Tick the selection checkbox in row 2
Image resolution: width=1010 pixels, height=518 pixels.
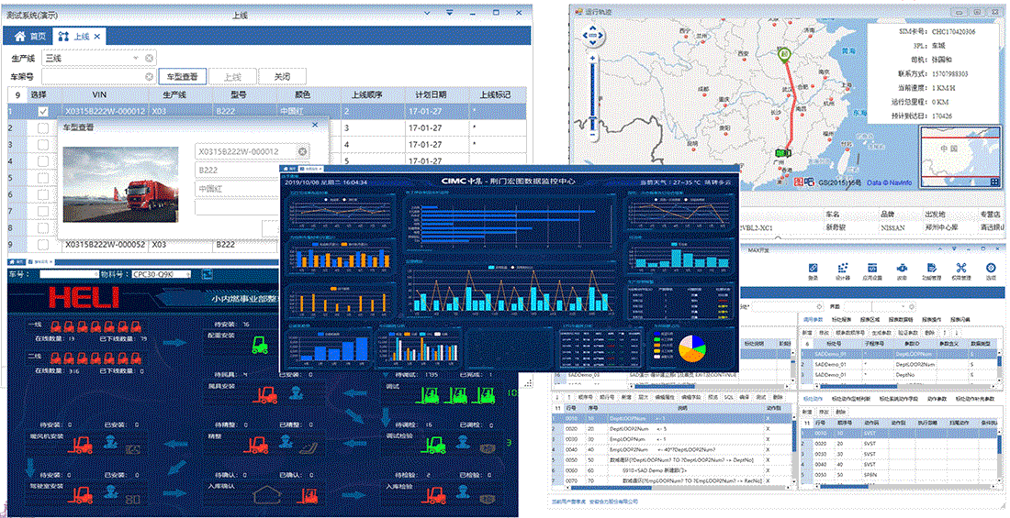tap(42, 128)
